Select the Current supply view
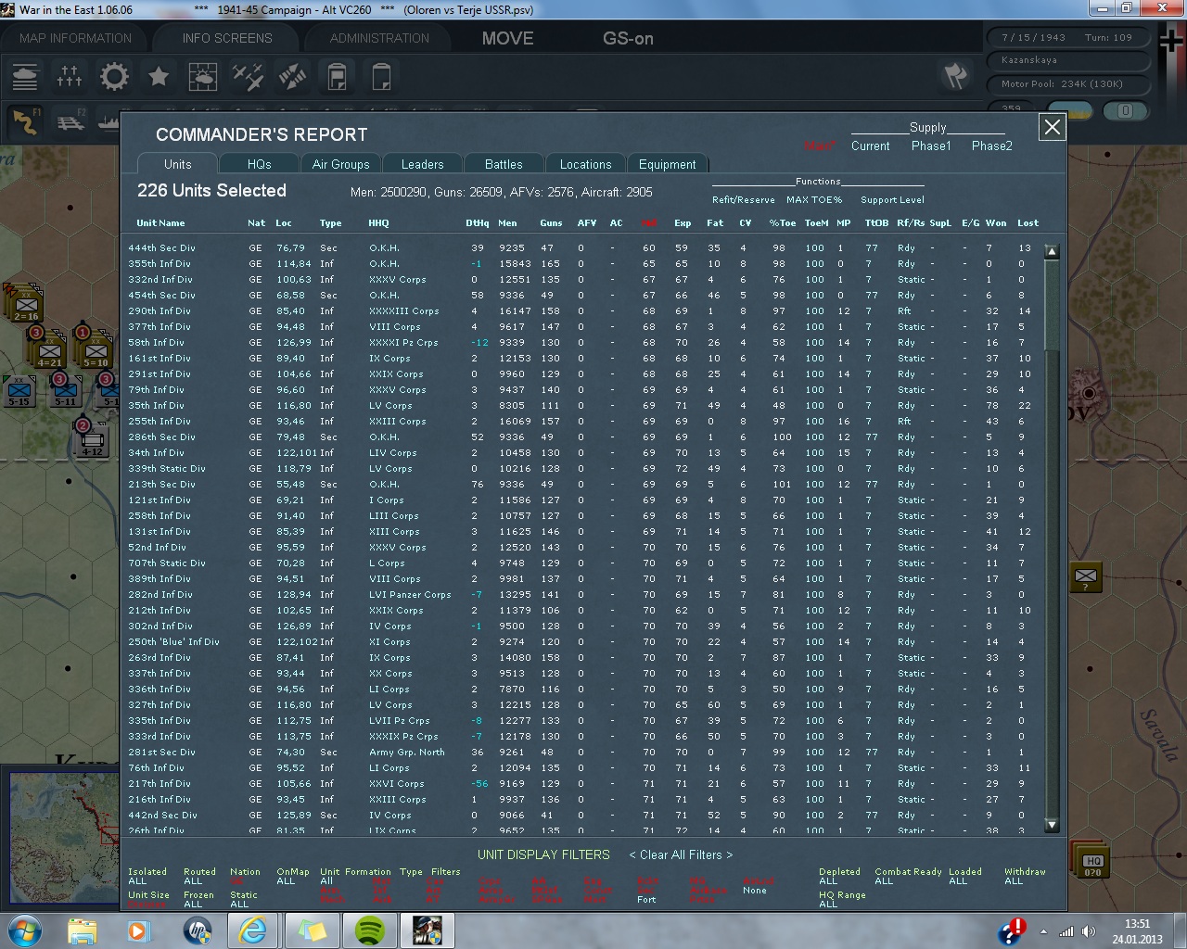1187x949 pixels. [870, 146]
